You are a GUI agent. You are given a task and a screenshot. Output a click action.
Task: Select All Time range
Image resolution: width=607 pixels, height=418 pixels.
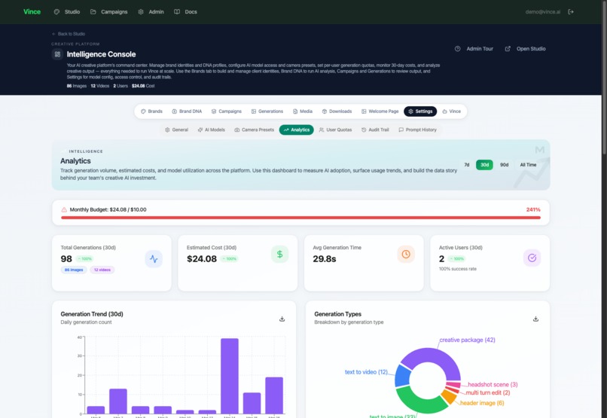tap(528, 165)
